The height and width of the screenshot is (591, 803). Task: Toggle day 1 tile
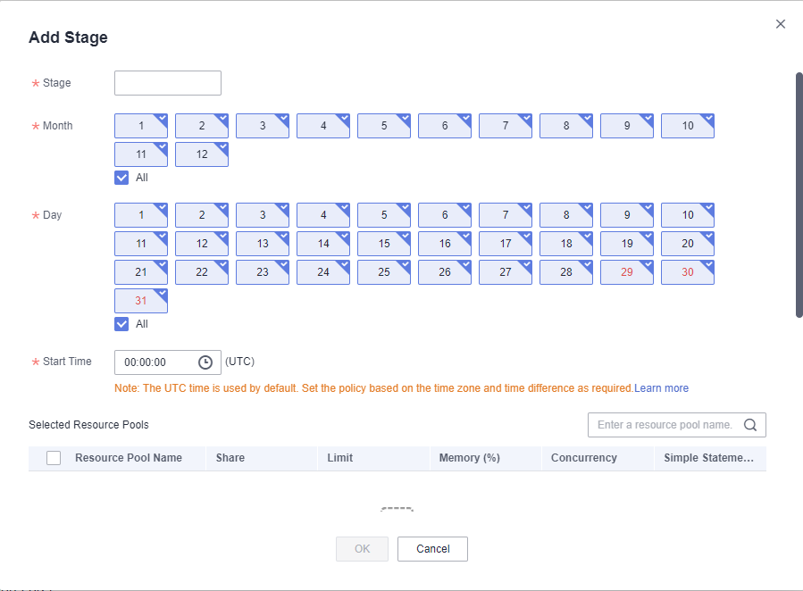tap(141, 215)
